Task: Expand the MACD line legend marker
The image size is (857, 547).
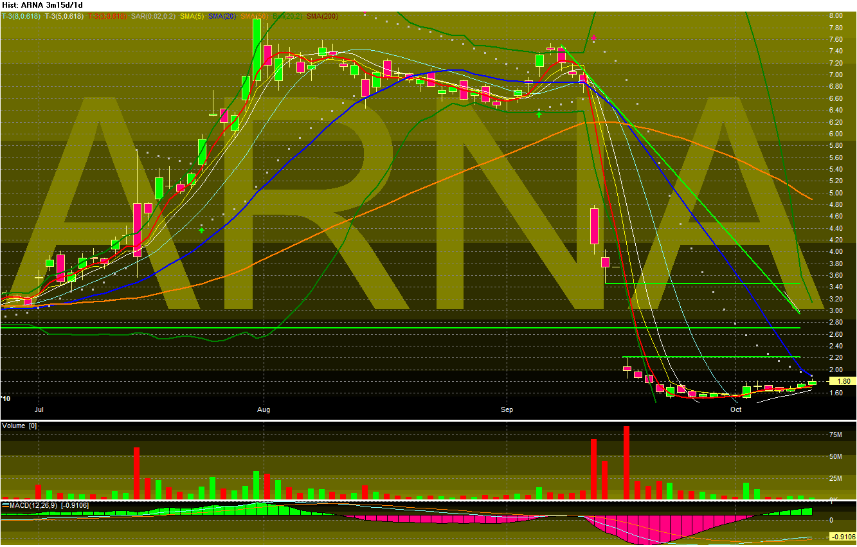Action: pos(5,505)
